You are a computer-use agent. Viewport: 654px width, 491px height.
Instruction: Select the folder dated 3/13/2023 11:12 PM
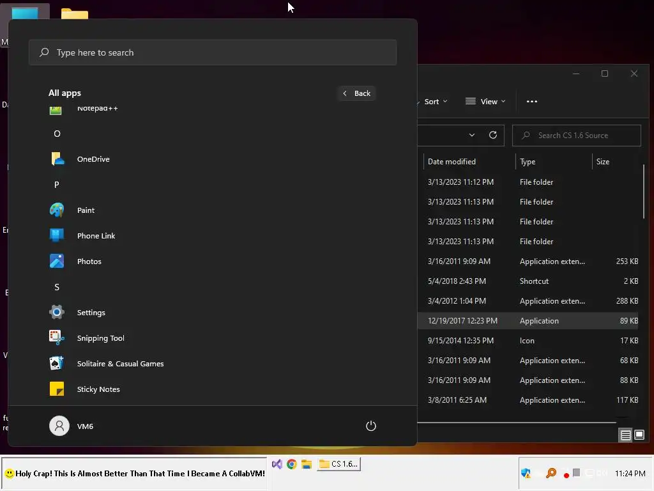[x=528, y=182]
